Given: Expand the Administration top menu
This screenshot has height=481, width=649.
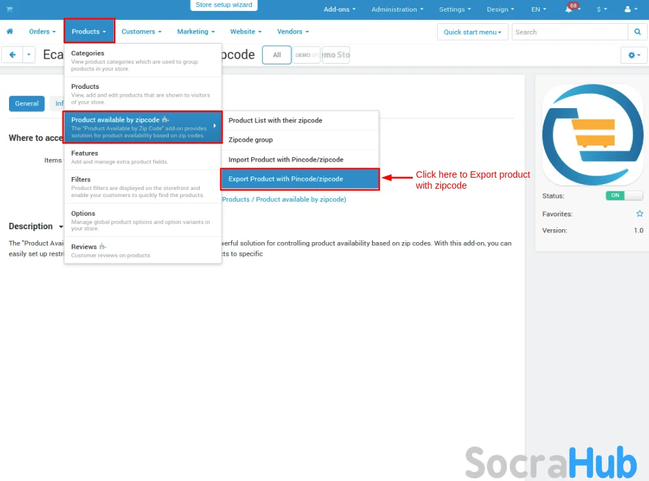Looking at the screenshot, I should (x=397, y=9).
